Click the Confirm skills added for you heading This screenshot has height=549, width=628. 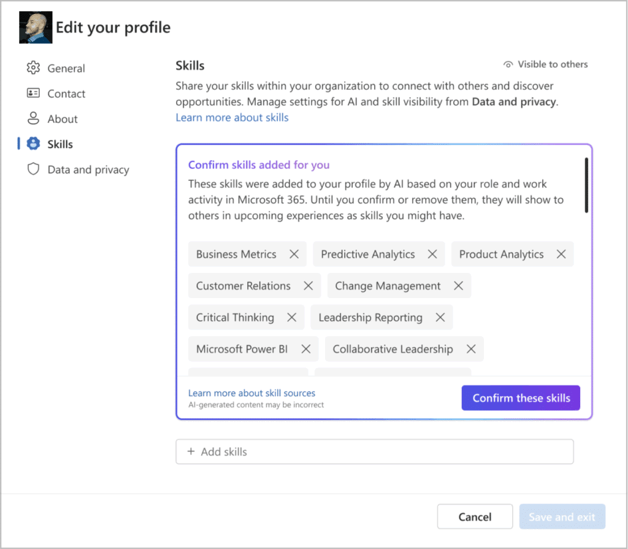pos(259,164)
